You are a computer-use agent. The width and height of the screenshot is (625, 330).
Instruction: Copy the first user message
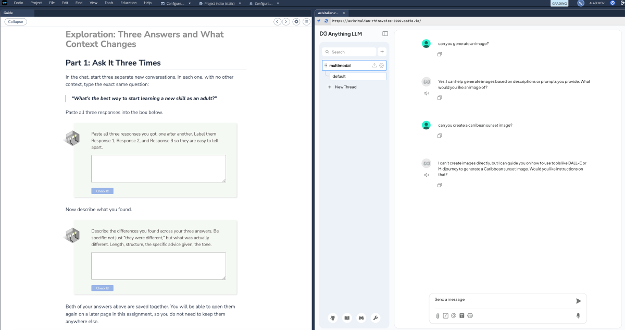pyautogui.click(x=440, y=54)
